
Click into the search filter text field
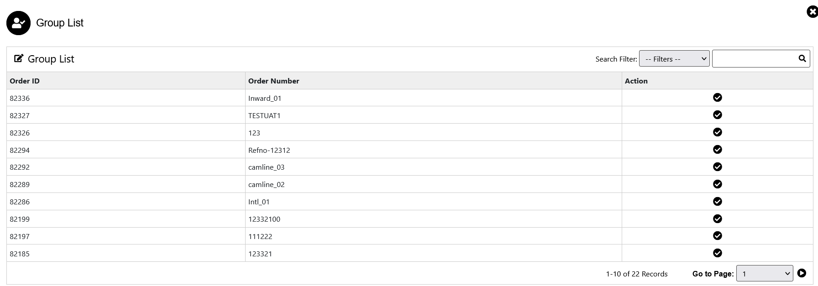click(754, 59)
